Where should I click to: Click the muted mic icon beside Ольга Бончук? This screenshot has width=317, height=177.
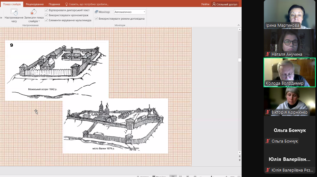267,141
